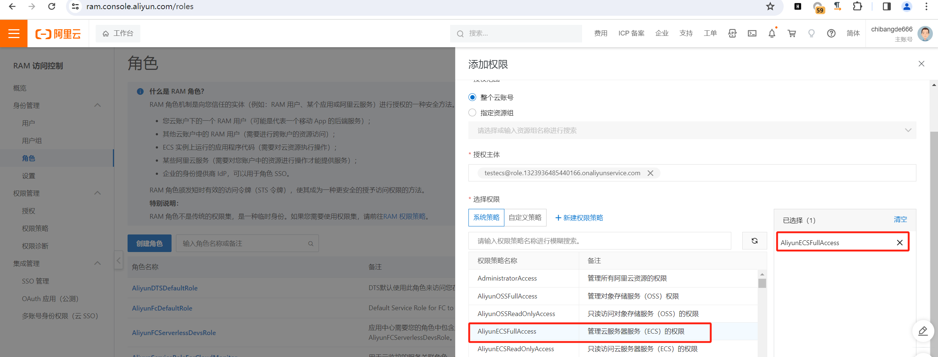Open SSO 管理 in the sidebar

(36, 281)
